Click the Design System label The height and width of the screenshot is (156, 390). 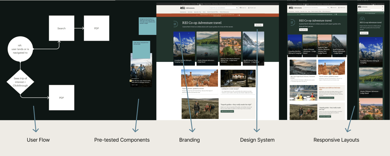point(257,140)
